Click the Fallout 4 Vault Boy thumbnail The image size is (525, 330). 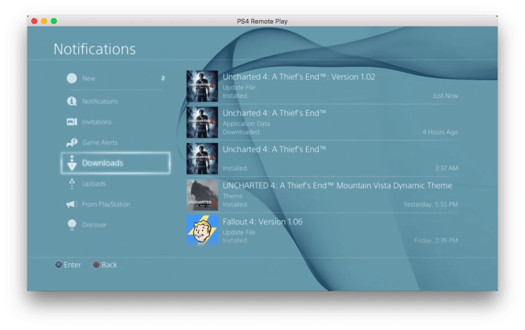tap(202, 231)
